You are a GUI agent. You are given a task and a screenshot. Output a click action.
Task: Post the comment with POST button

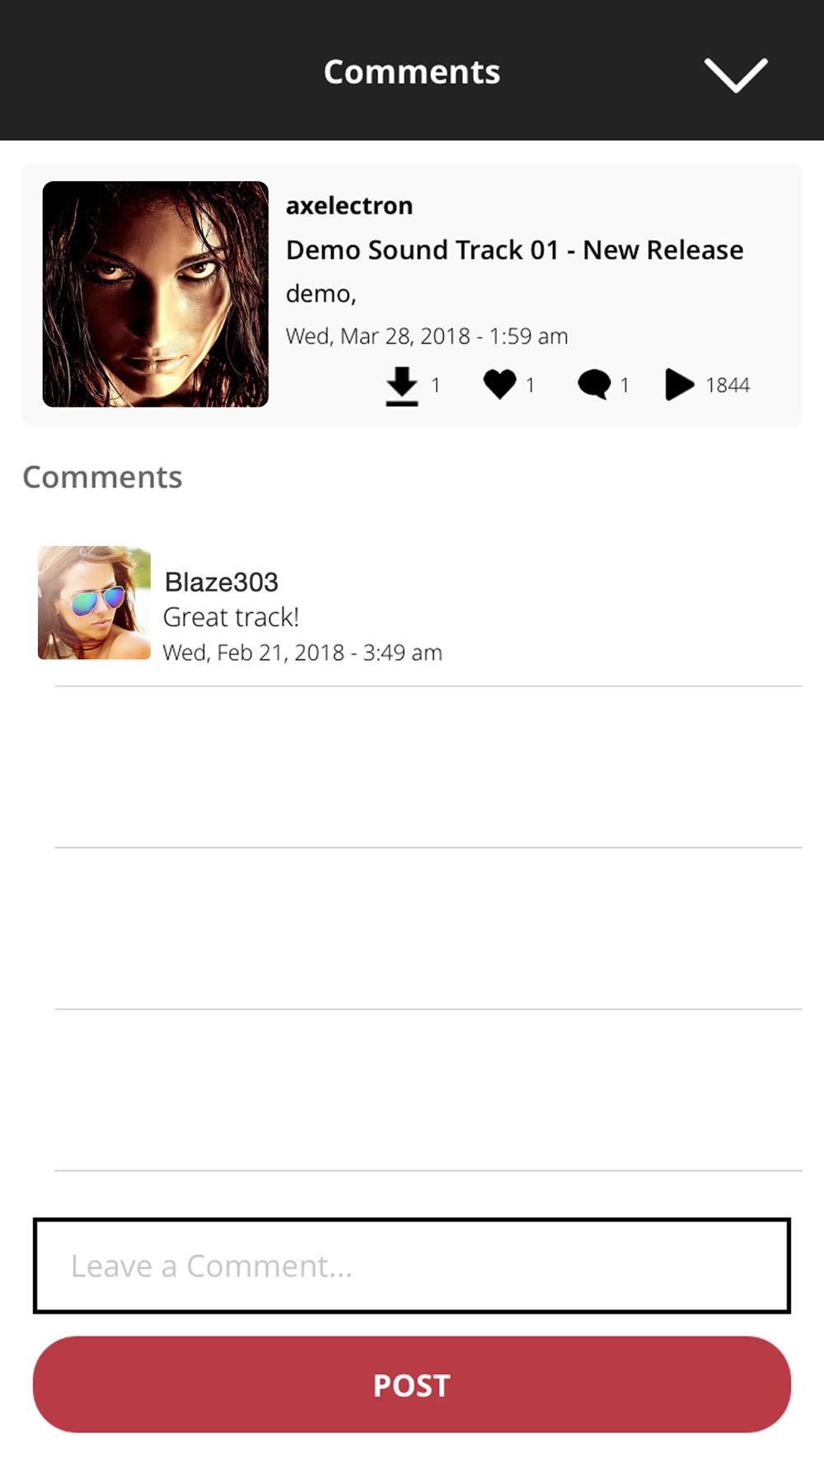tap(412, 1385)
